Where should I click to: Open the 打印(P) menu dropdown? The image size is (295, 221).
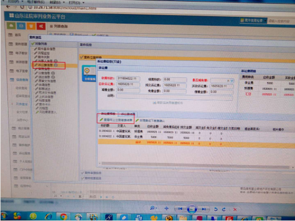(x=16, y=1)
